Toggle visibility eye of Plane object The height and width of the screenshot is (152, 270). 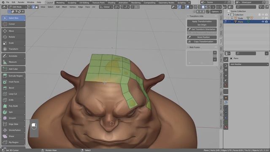263,22
